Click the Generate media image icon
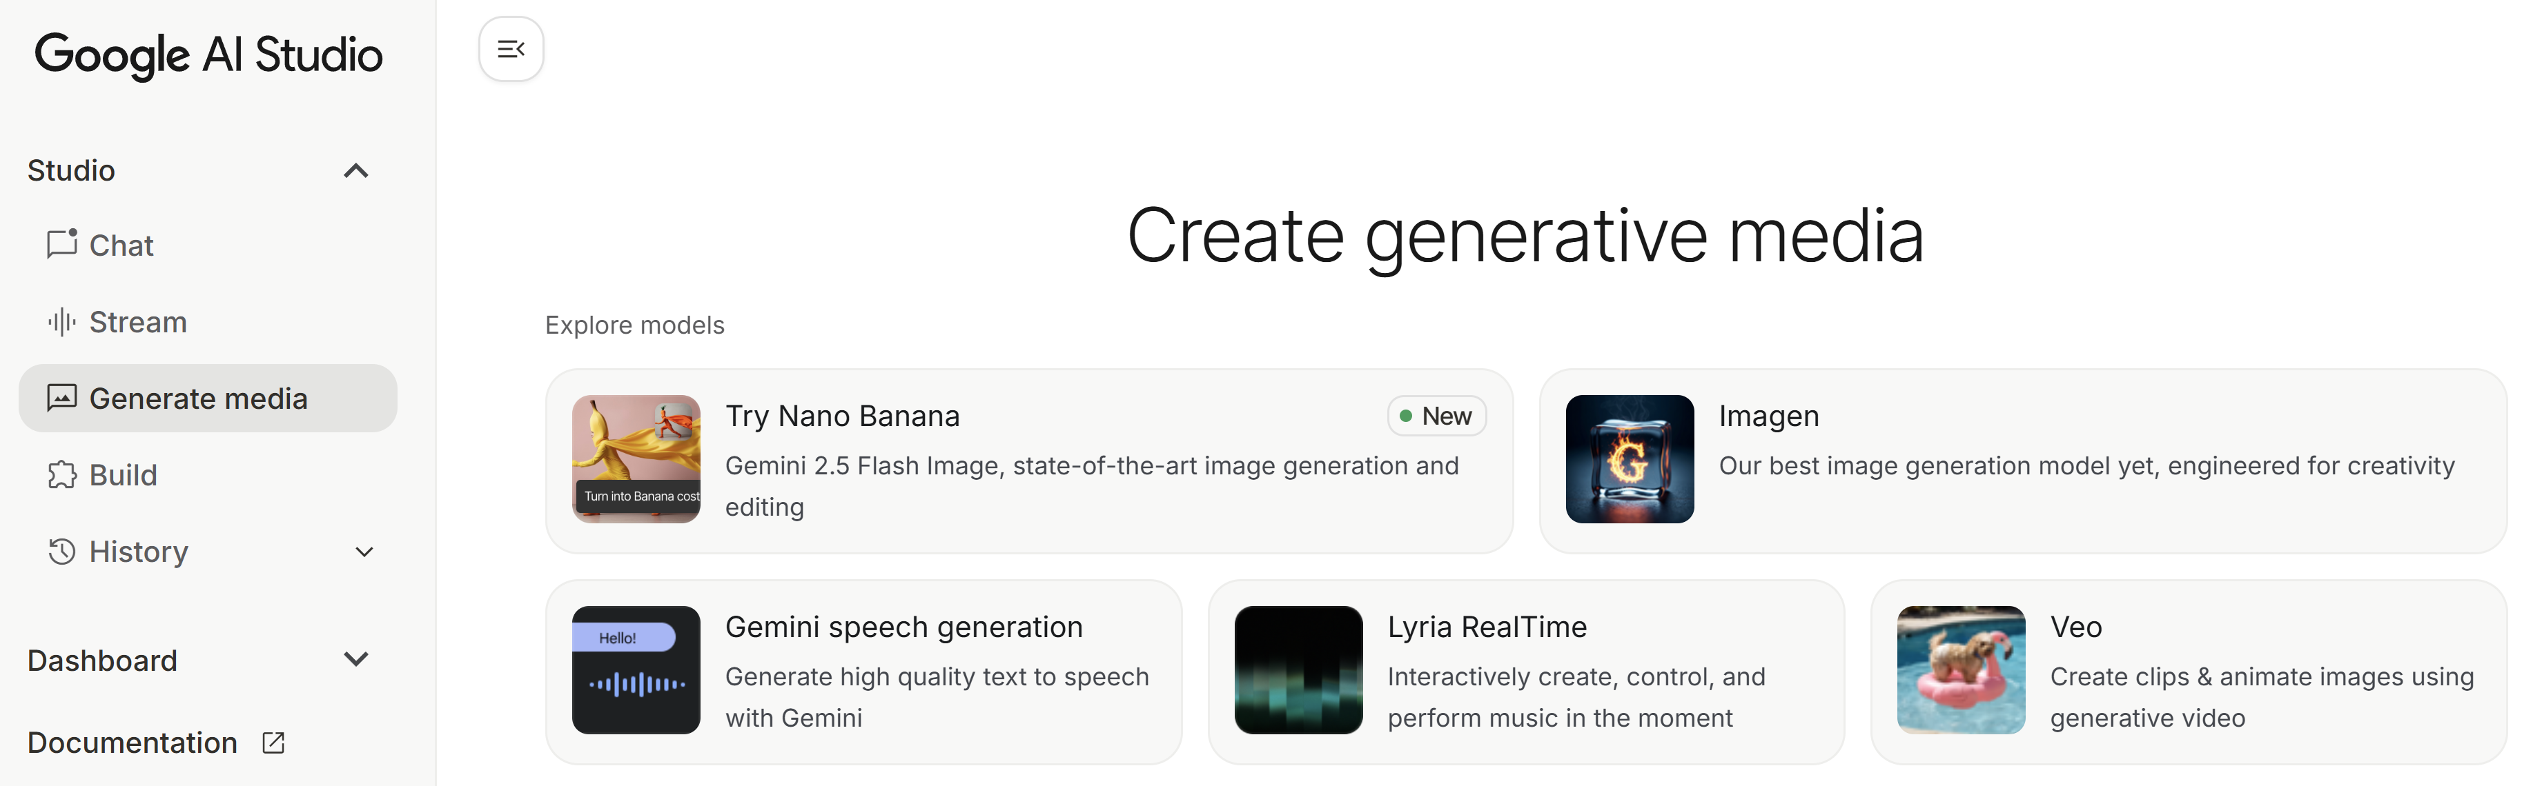This screenshot has width=2533, height=786. tap(61, 398)
